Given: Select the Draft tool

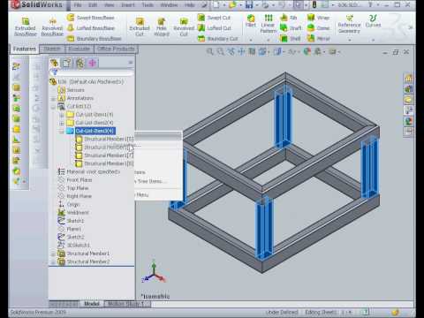Looking at the screenshot, I should [x=291, y=28].
